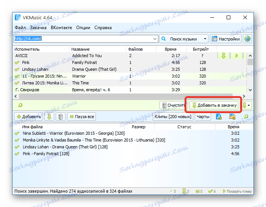Click the search results vertical scrollbar thumb
This screenshot has width=266, height=207.
pyautogui.click(x=250, y=62)
